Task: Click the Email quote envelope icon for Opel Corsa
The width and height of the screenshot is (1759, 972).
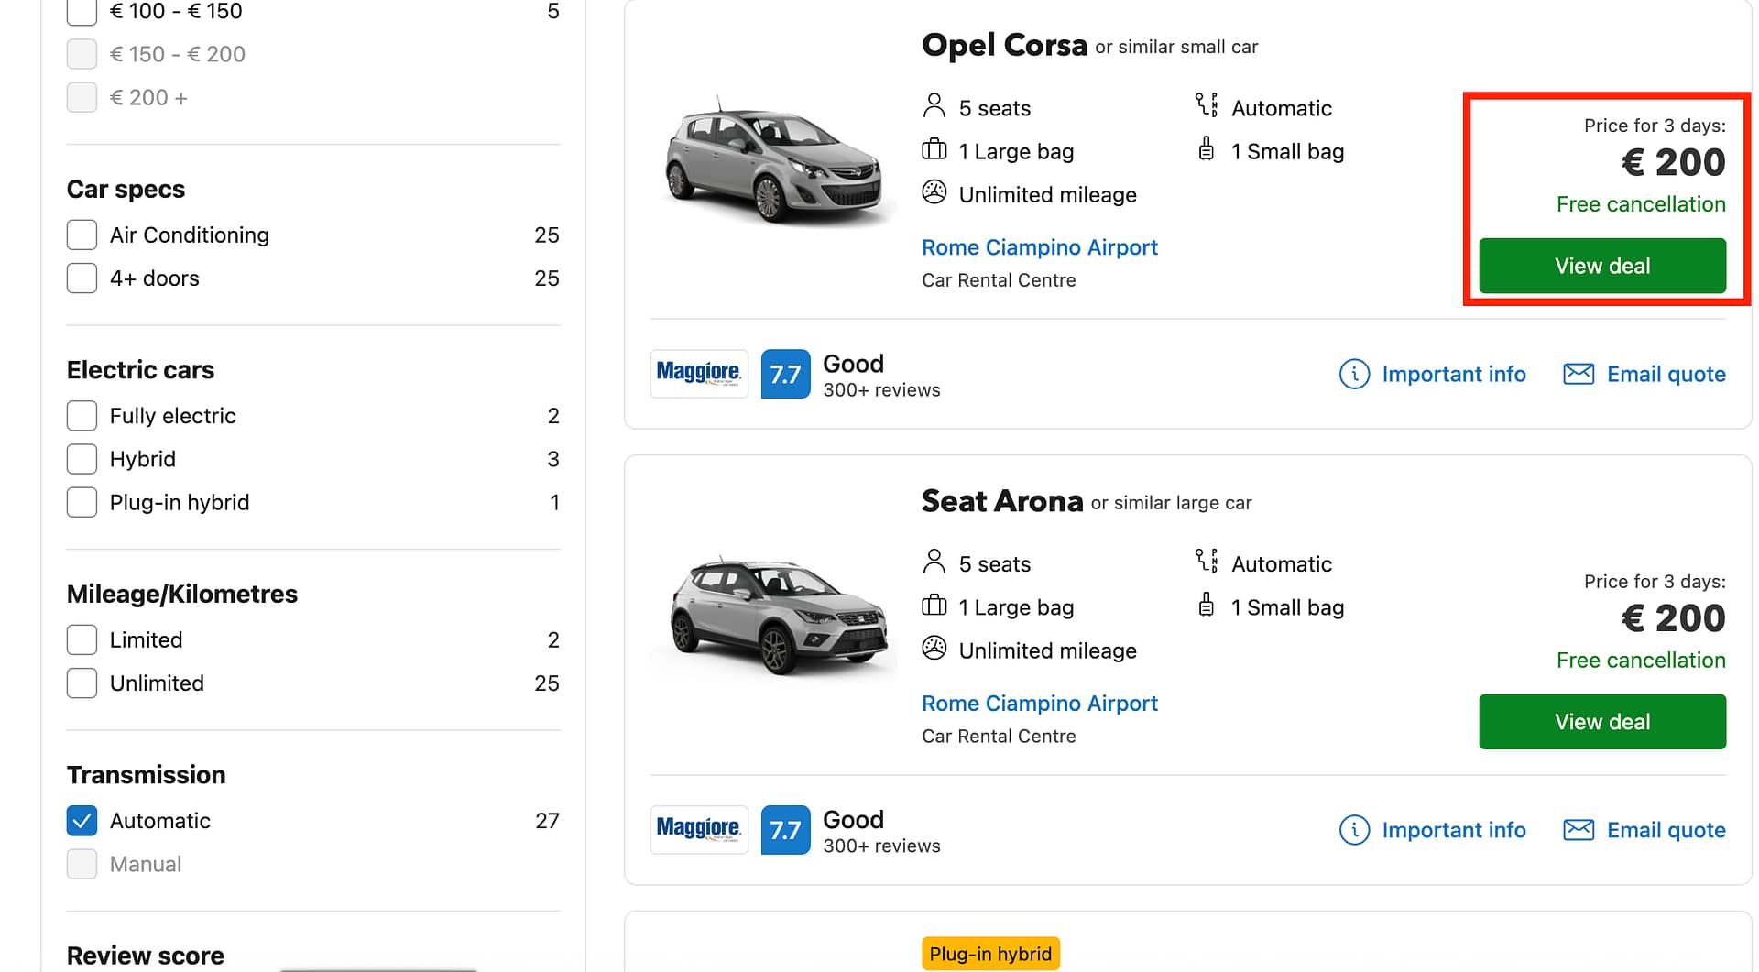Action: [1578, 374]
